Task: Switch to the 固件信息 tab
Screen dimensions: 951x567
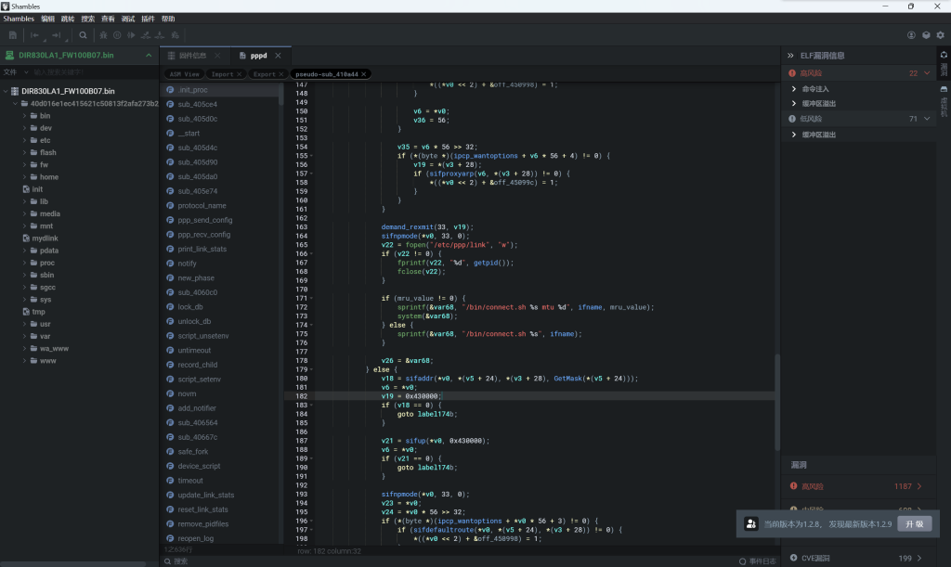Action: tap(192, 56)
